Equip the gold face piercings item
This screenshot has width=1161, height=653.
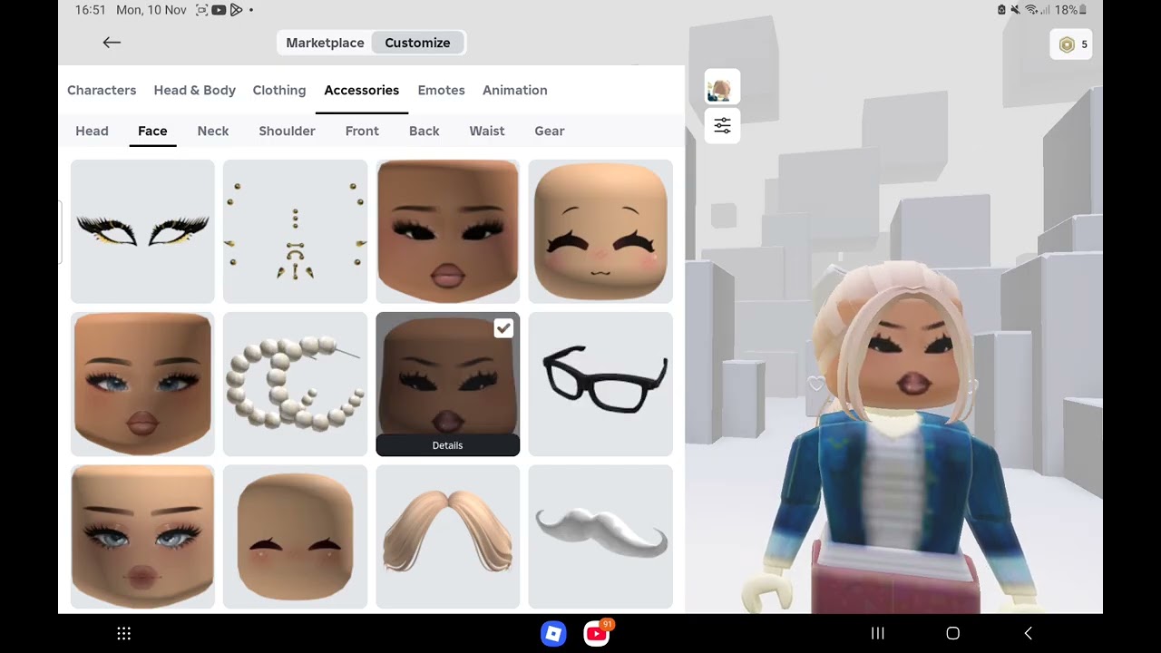click(295, 231)
